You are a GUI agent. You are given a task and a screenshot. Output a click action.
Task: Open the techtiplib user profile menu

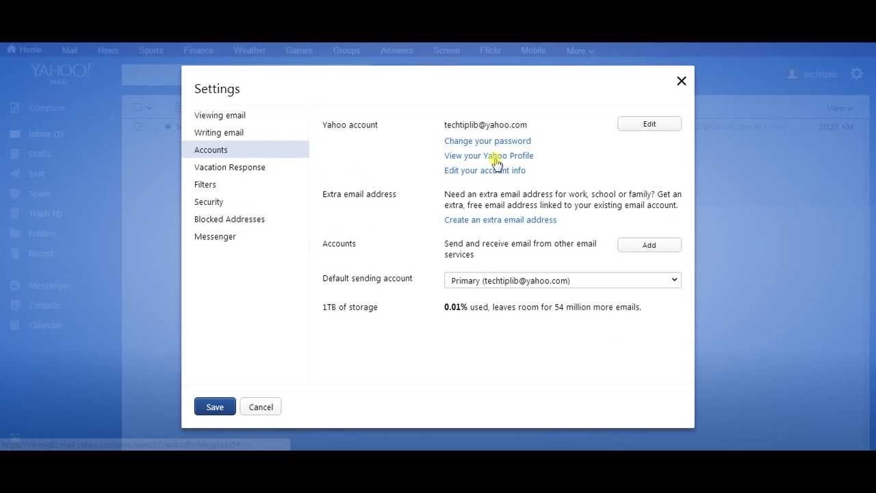tap(812, 74)
